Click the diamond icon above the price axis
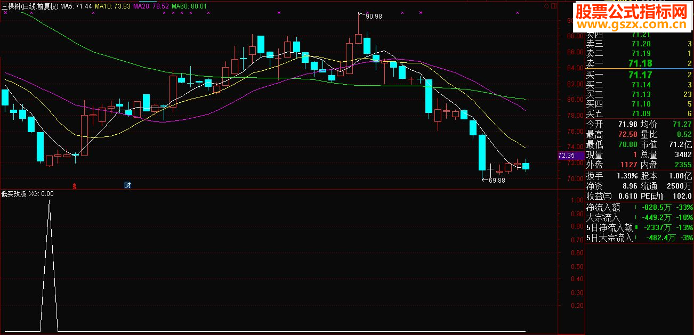 tap(546, 5)
